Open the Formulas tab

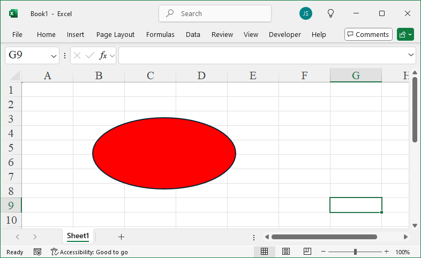coord(160,35)
